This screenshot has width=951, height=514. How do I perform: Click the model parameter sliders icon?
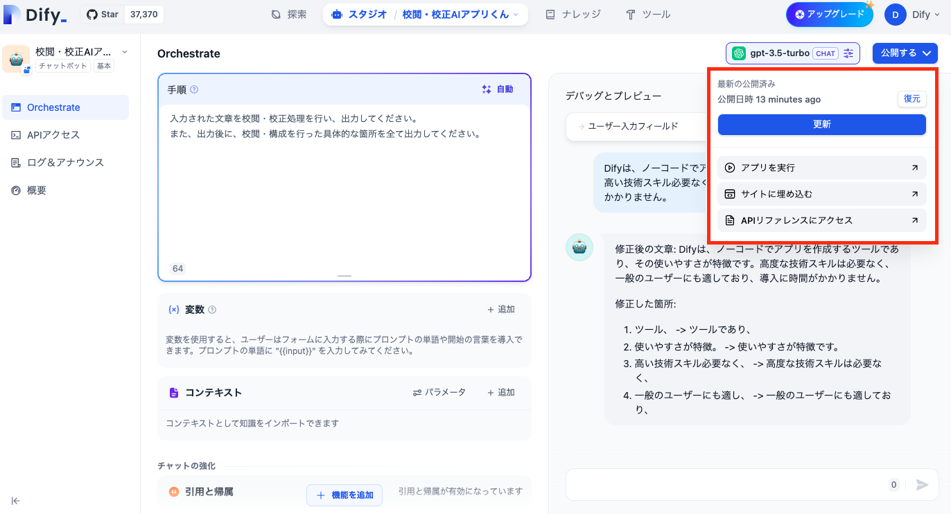pos(848,53)
